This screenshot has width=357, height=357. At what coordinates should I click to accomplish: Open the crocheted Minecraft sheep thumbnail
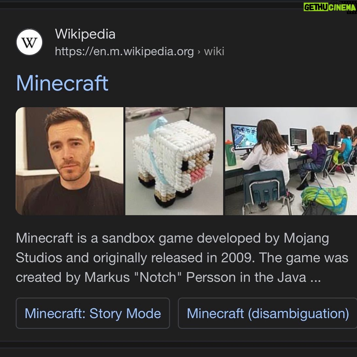[x=174, y=161]
